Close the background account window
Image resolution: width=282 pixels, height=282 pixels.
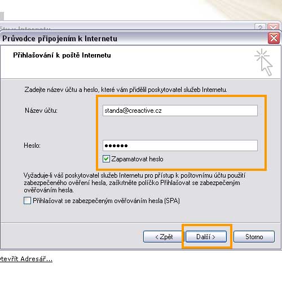tap(273, 27)
